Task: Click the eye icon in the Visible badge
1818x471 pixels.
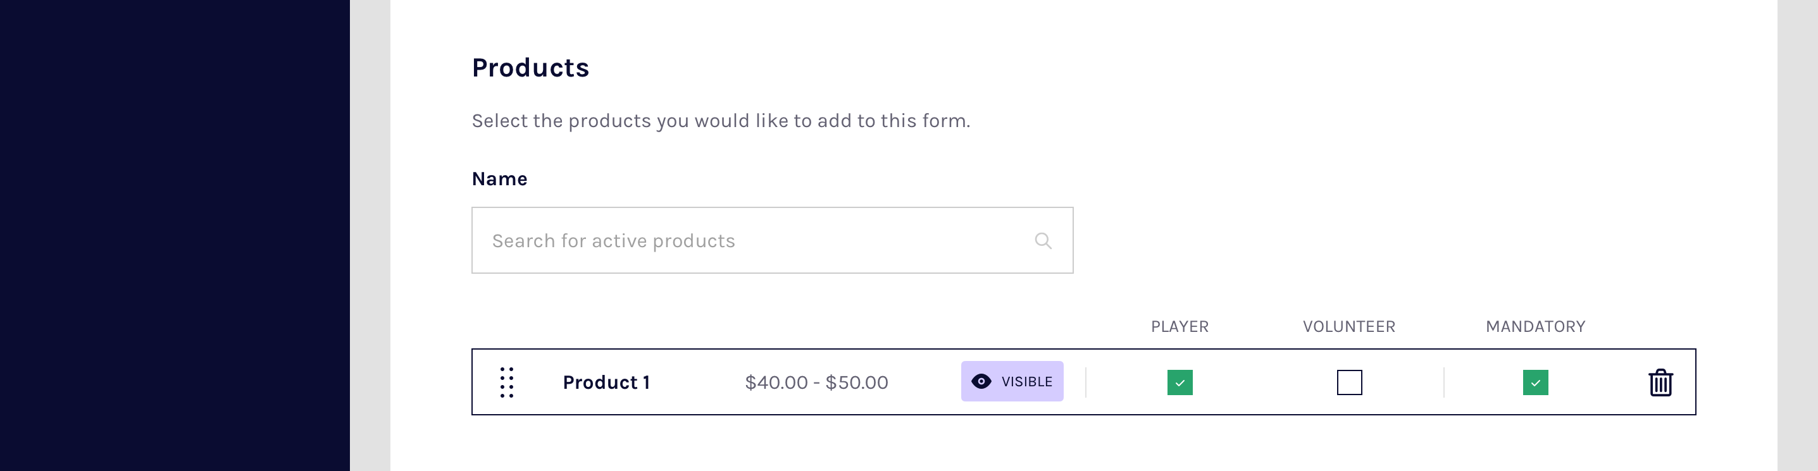Action: 981,381
